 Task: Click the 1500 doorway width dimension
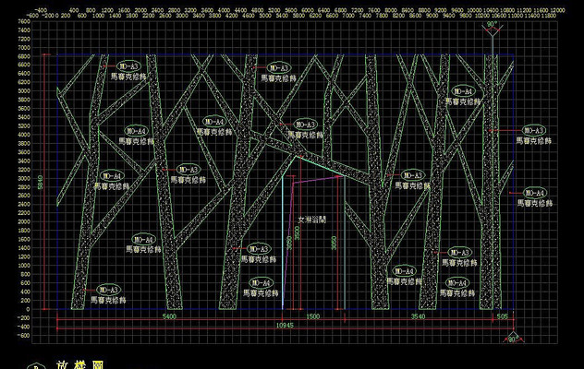point(312,316)
